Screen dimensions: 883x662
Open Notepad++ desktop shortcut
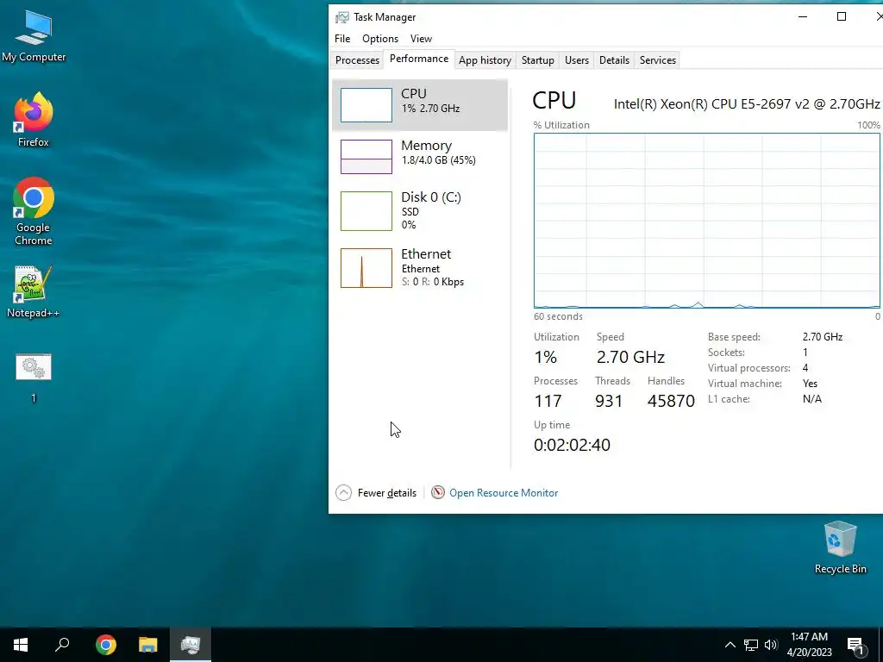(x=34, y=291)
